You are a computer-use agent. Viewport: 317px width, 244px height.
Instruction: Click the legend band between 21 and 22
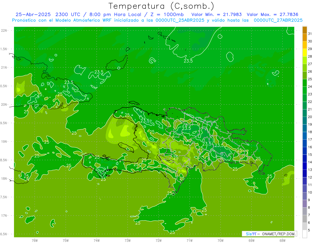305,105
